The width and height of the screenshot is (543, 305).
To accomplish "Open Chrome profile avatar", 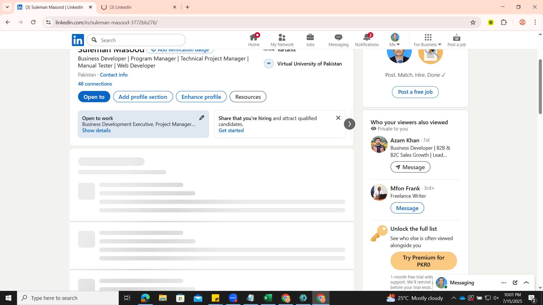I will [522, 22].
